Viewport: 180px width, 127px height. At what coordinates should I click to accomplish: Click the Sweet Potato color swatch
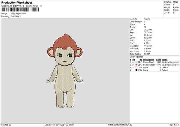pyautogui.click(x=137, y=65)
